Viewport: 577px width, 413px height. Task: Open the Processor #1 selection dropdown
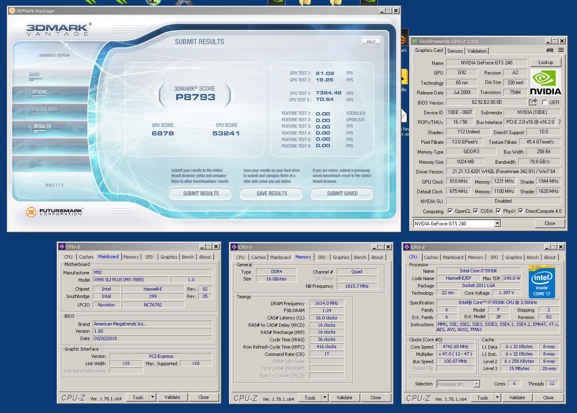tap(477, 384)
